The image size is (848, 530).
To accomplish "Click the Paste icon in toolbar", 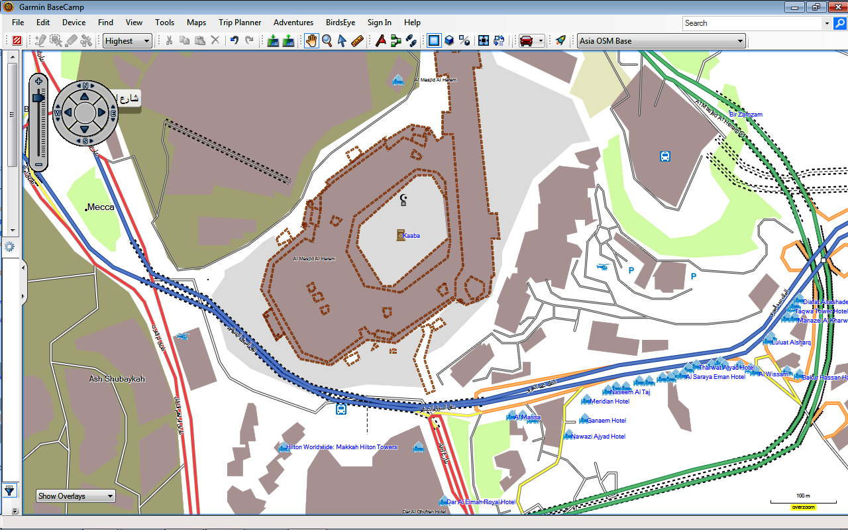I will 199,40.
